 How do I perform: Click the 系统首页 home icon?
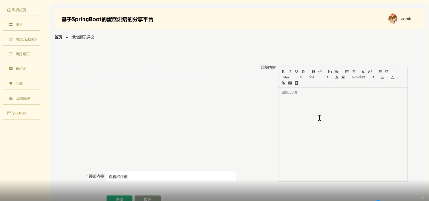click(x=9, y=10)
